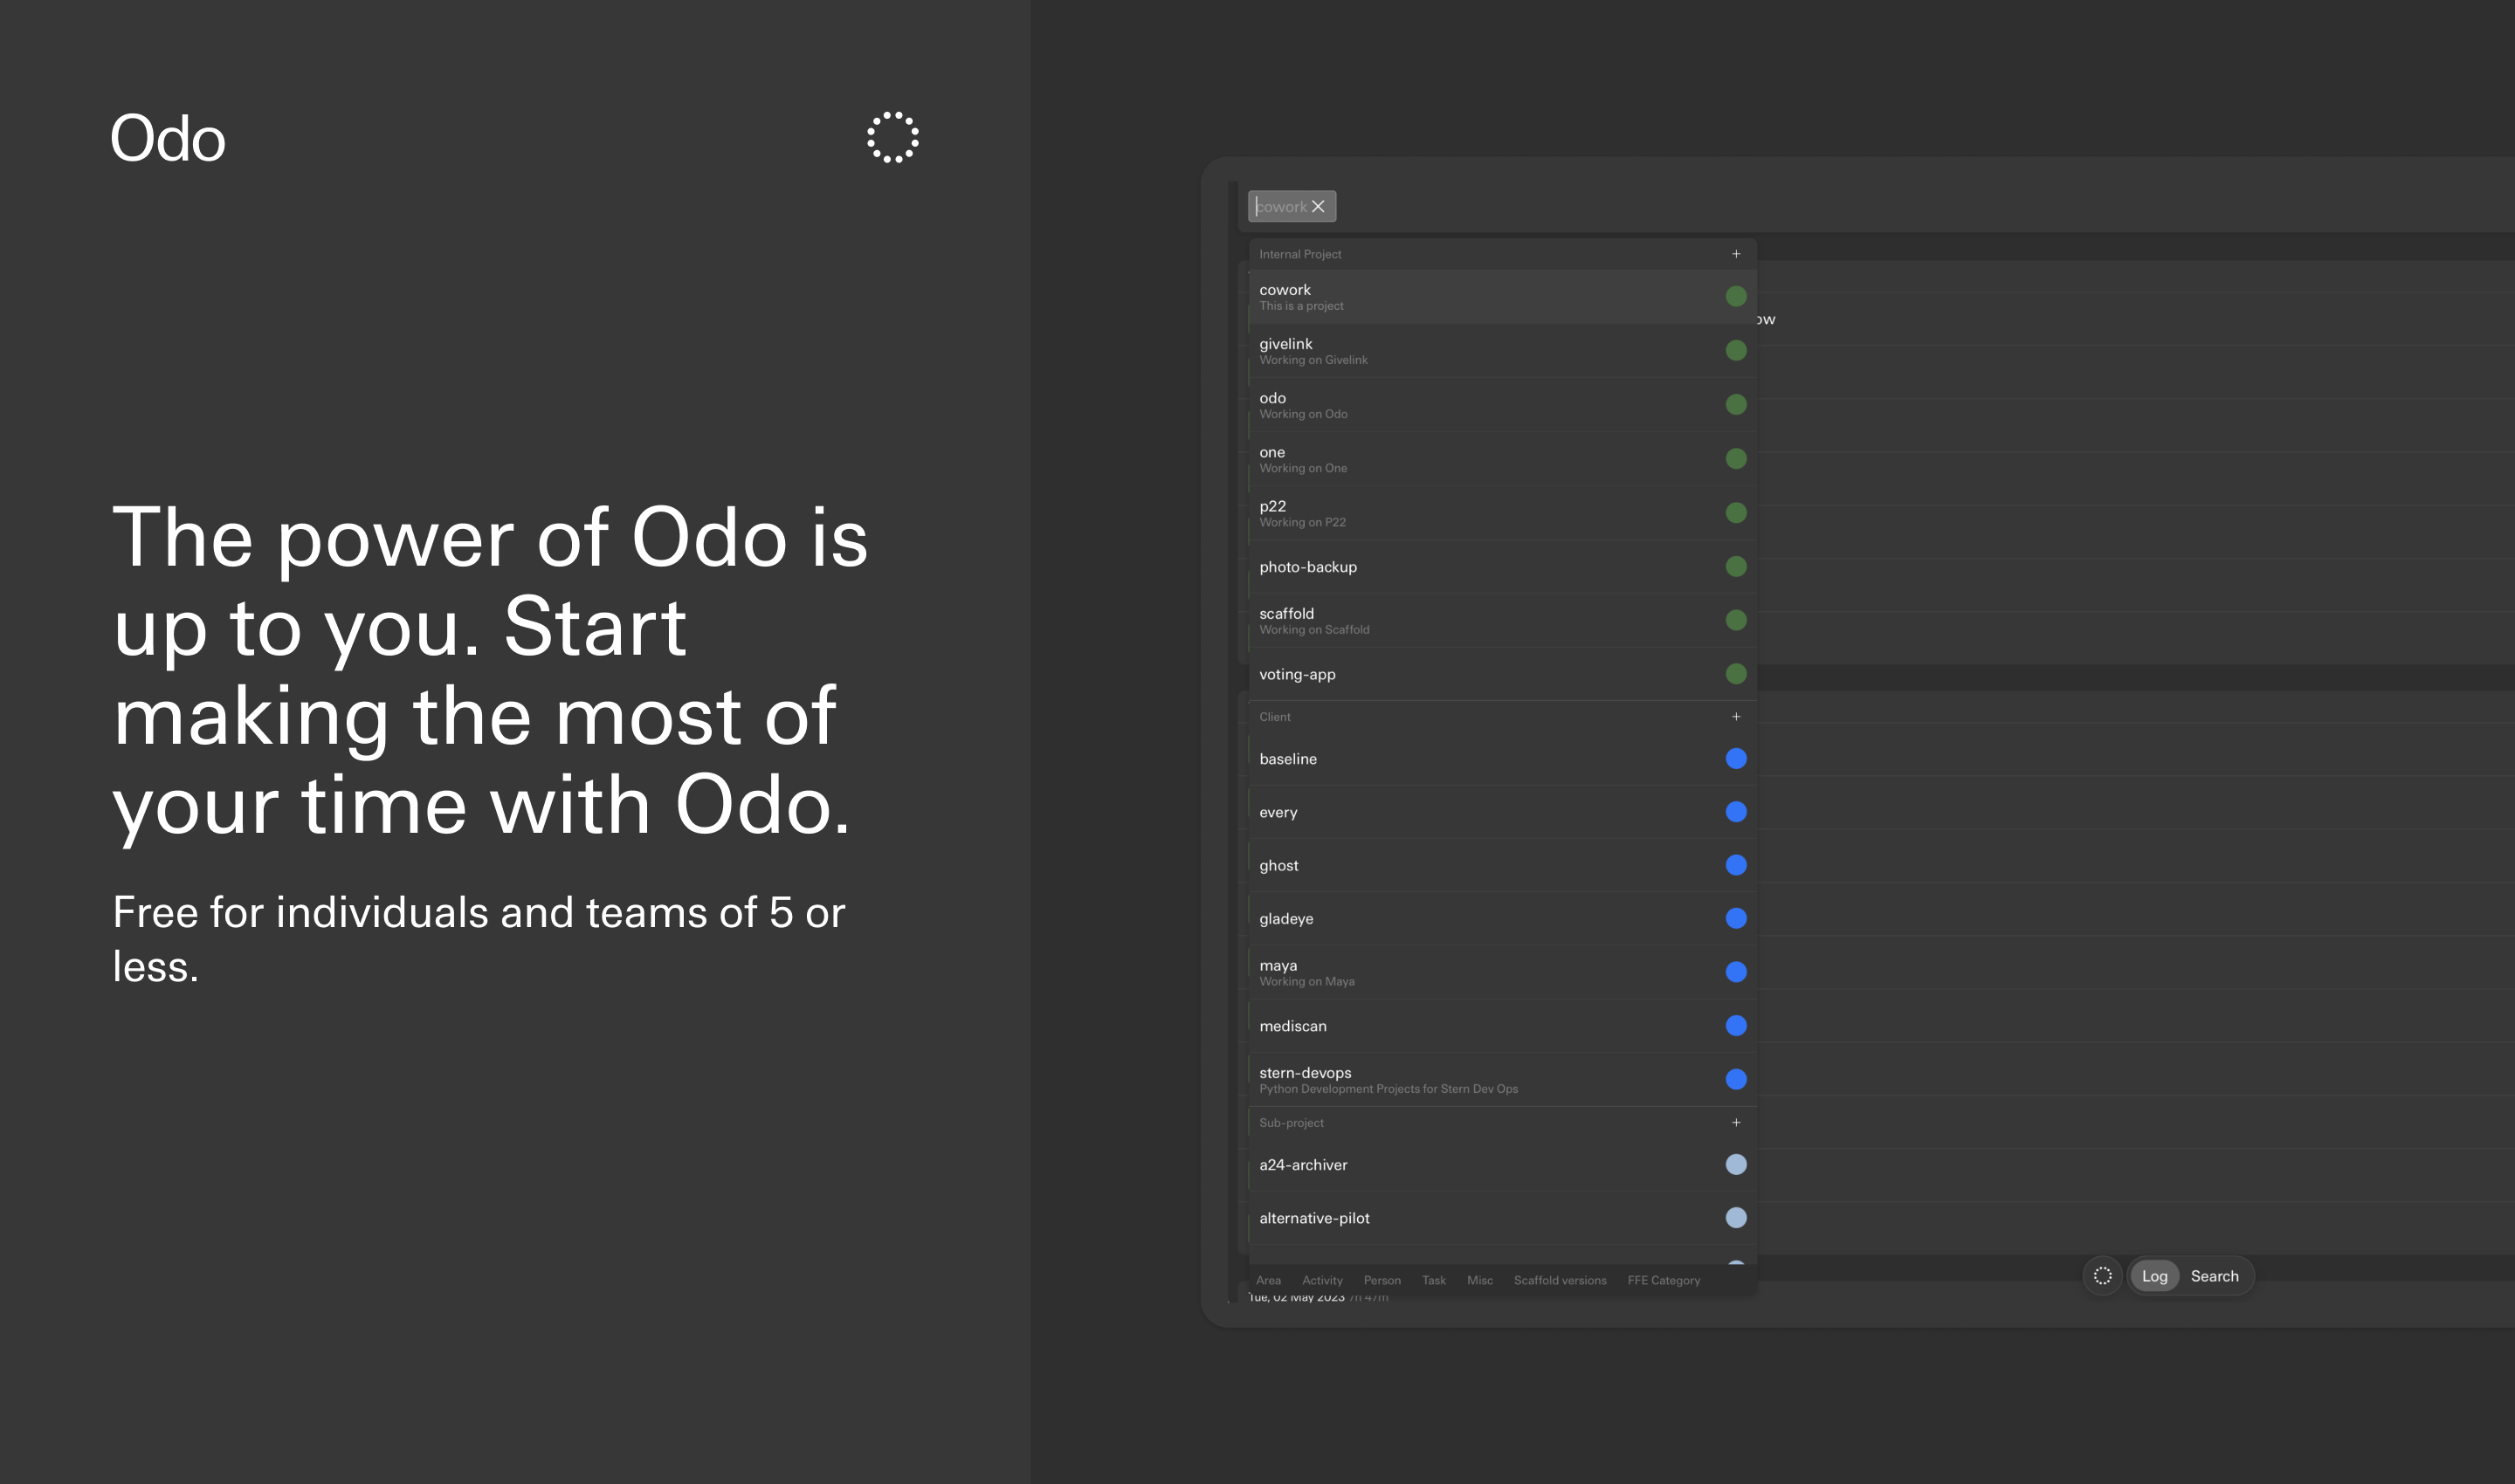Image resolution: width=2515 pixels, height=1484 pixels.
Task: Open the Person category tab
Action: (1382, 1280)
